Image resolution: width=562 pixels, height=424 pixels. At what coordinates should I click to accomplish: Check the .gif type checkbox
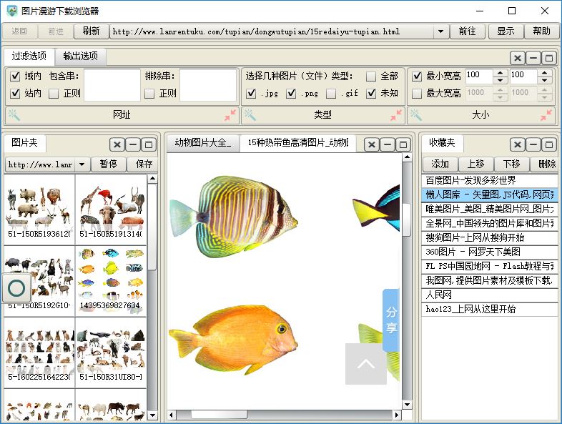pos(331,94)
